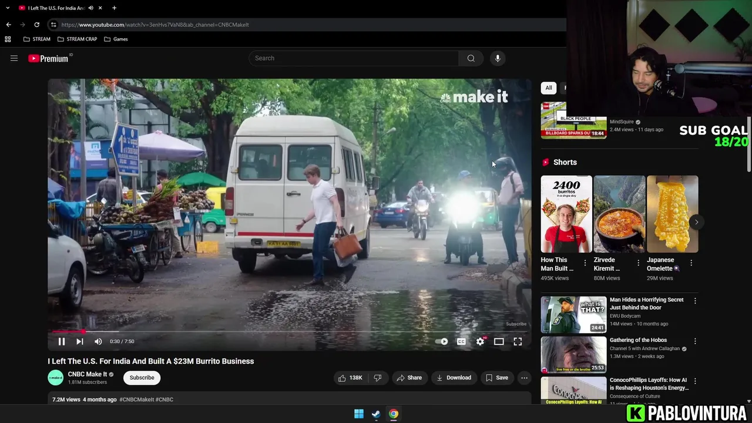Skip to the next video
The width and height of the screenshot is (752, 423).
[80, 341]
